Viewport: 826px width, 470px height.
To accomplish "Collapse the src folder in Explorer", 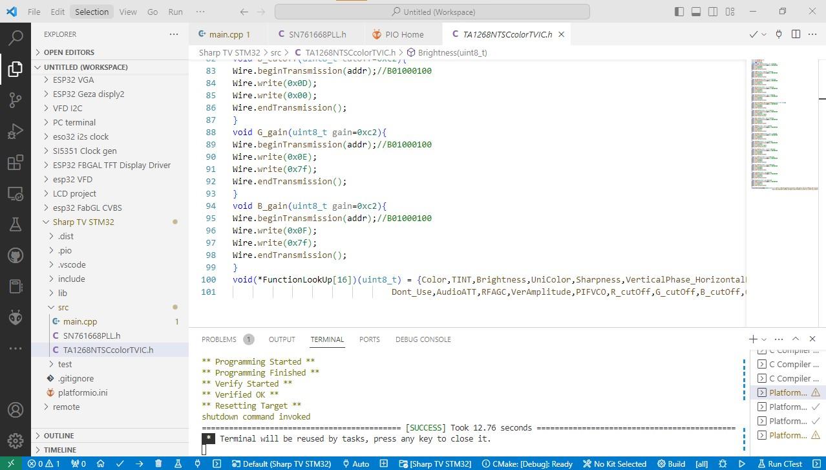I will pyautogui.click(x=63, y=307).
